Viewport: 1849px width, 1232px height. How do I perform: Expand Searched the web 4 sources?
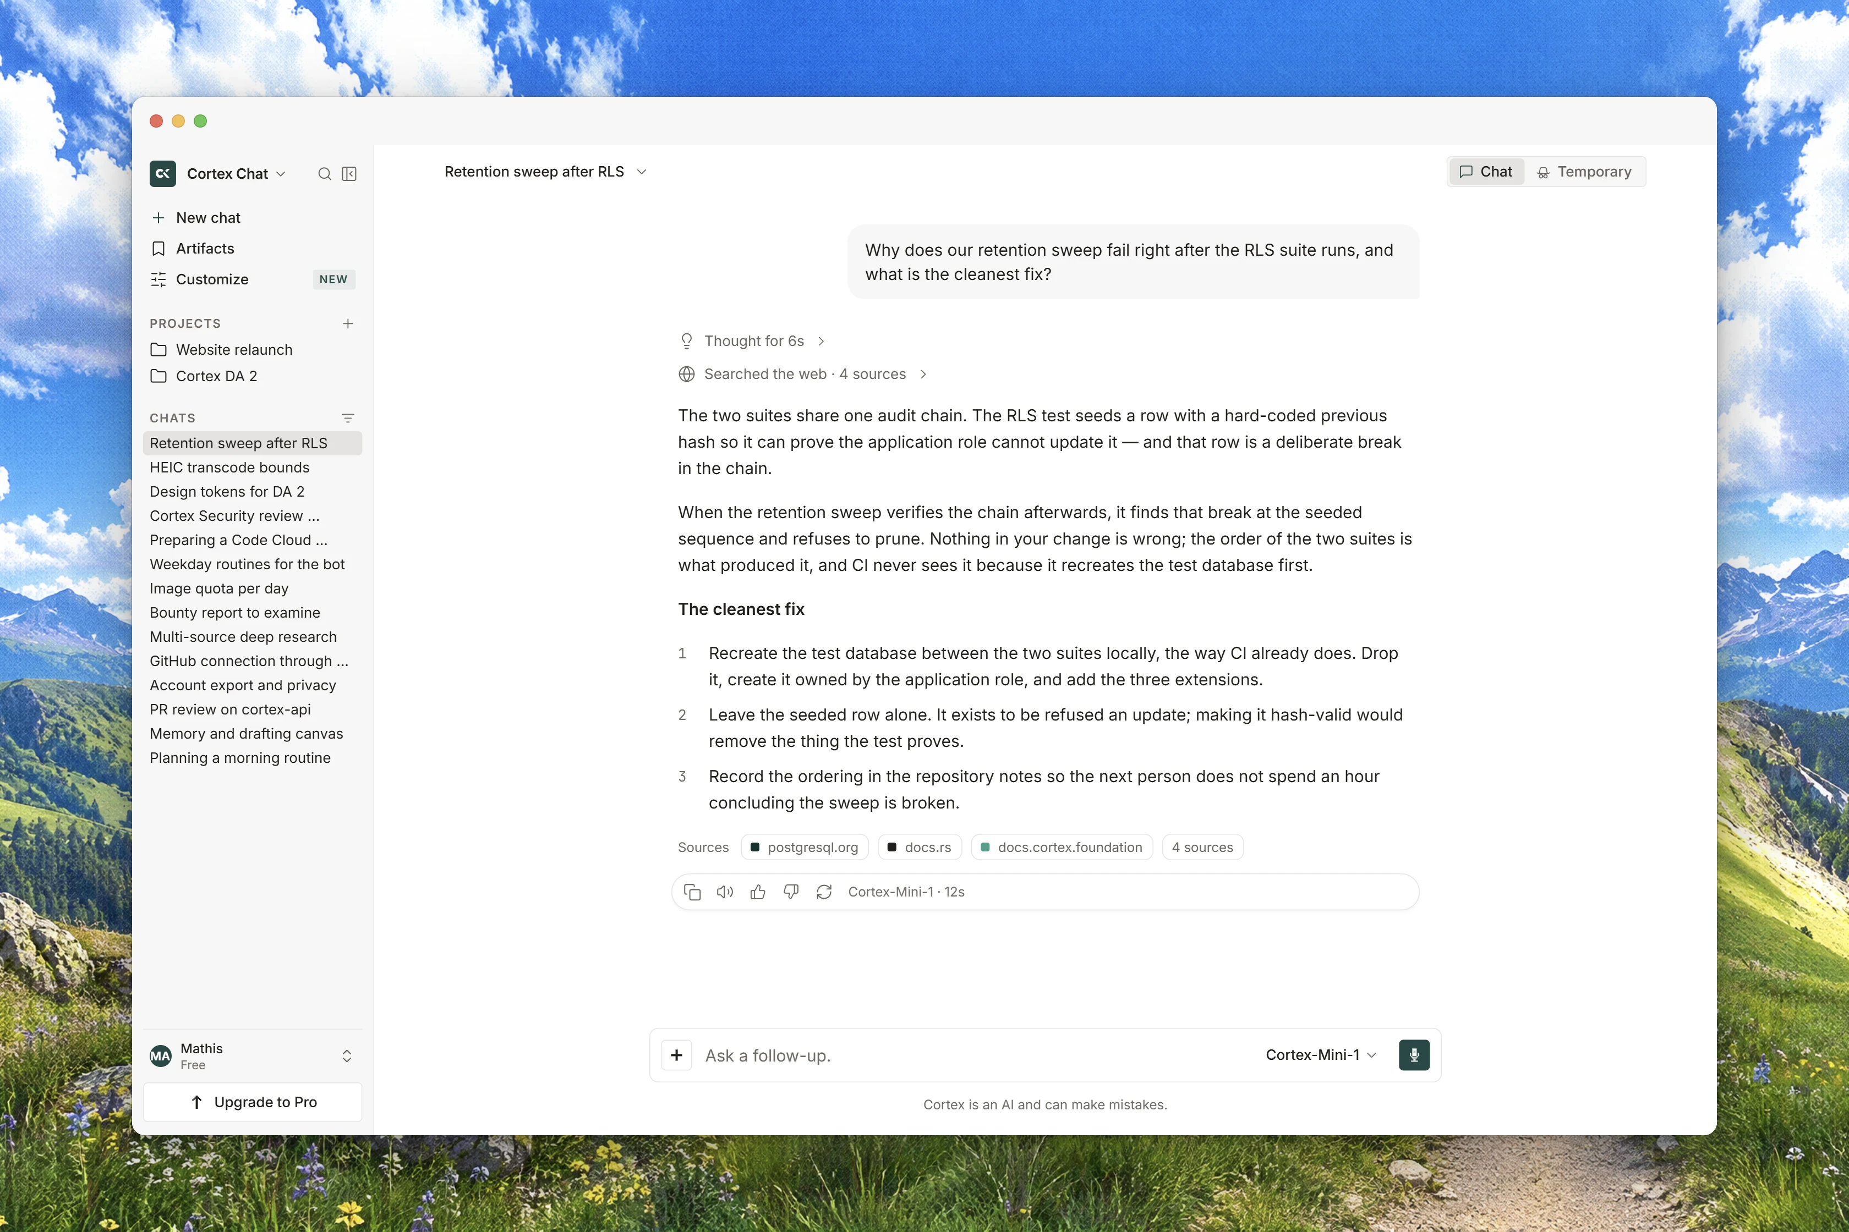tap(803, 374)
